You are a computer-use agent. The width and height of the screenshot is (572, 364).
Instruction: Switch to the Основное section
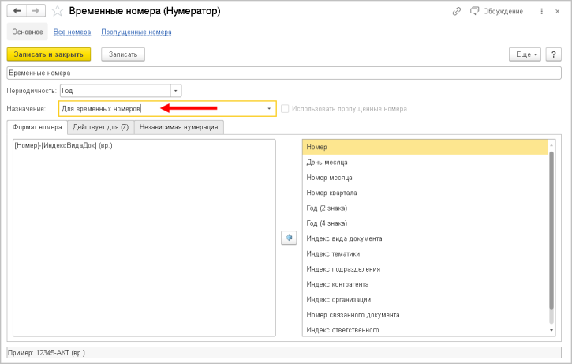pos(28,32)
